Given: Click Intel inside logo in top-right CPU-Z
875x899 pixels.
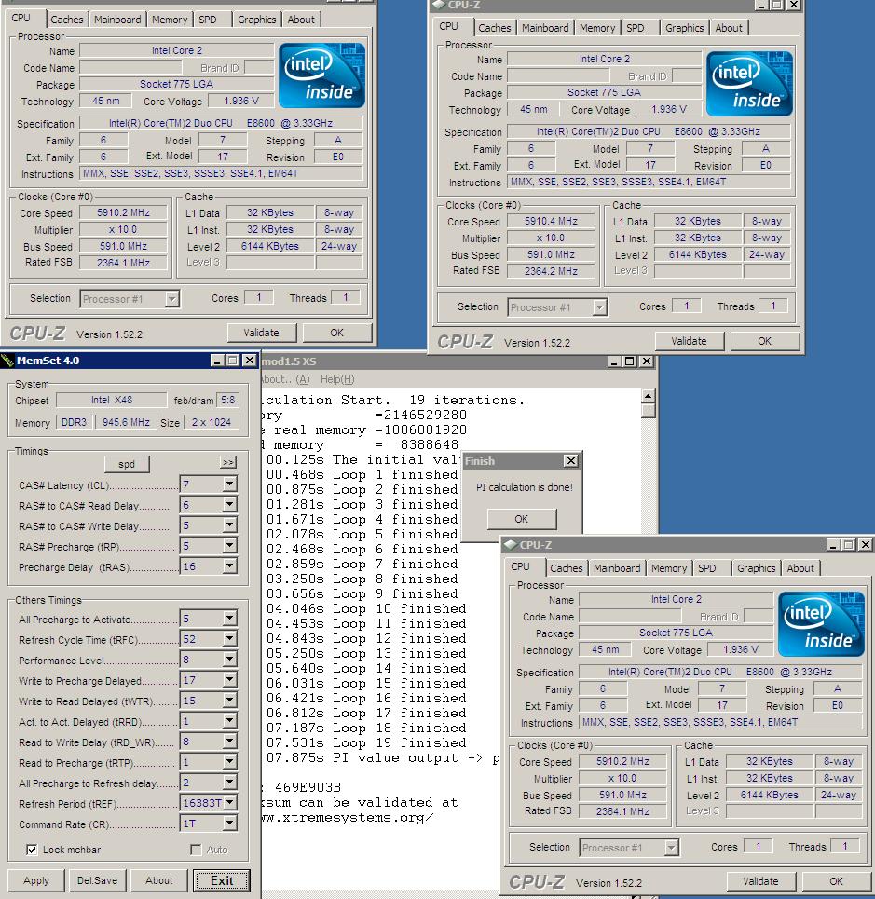Looking at the screenshot, I should [x=749, y=84].
